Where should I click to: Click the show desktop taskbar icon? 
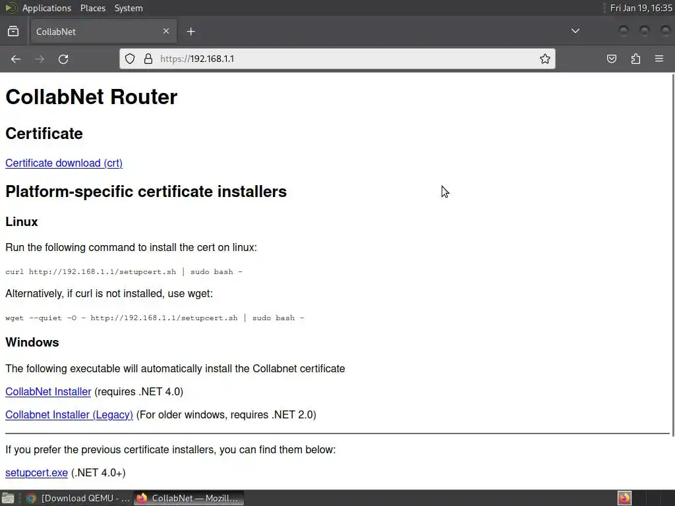pyautogui.click(x=8, y=498)
